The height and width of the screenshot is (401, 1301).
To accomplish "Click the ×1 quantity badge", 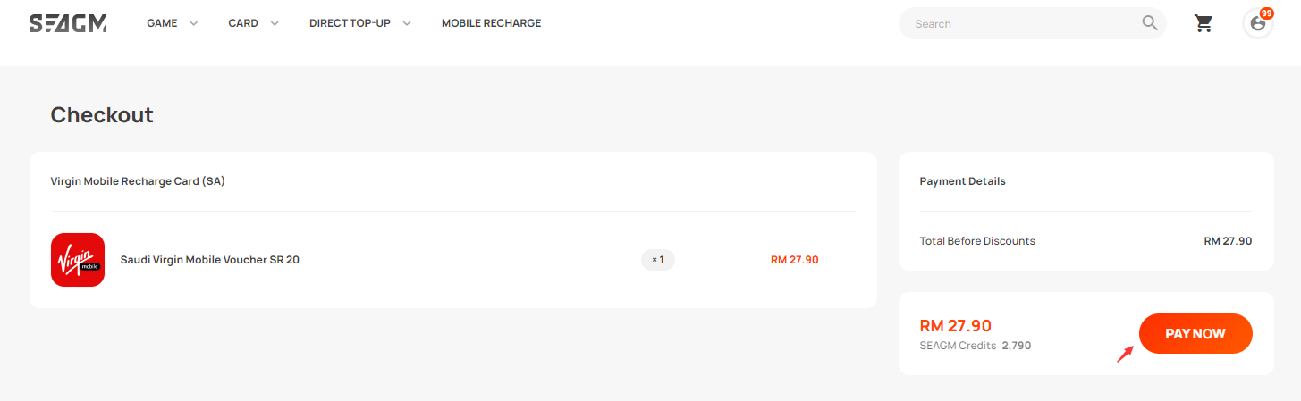I will 658,260.
